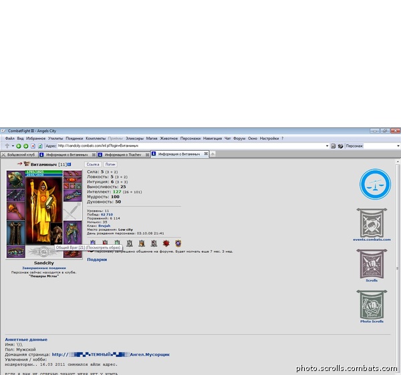
Task: Click the new tab plus button
Action: (x=213, y=154)
